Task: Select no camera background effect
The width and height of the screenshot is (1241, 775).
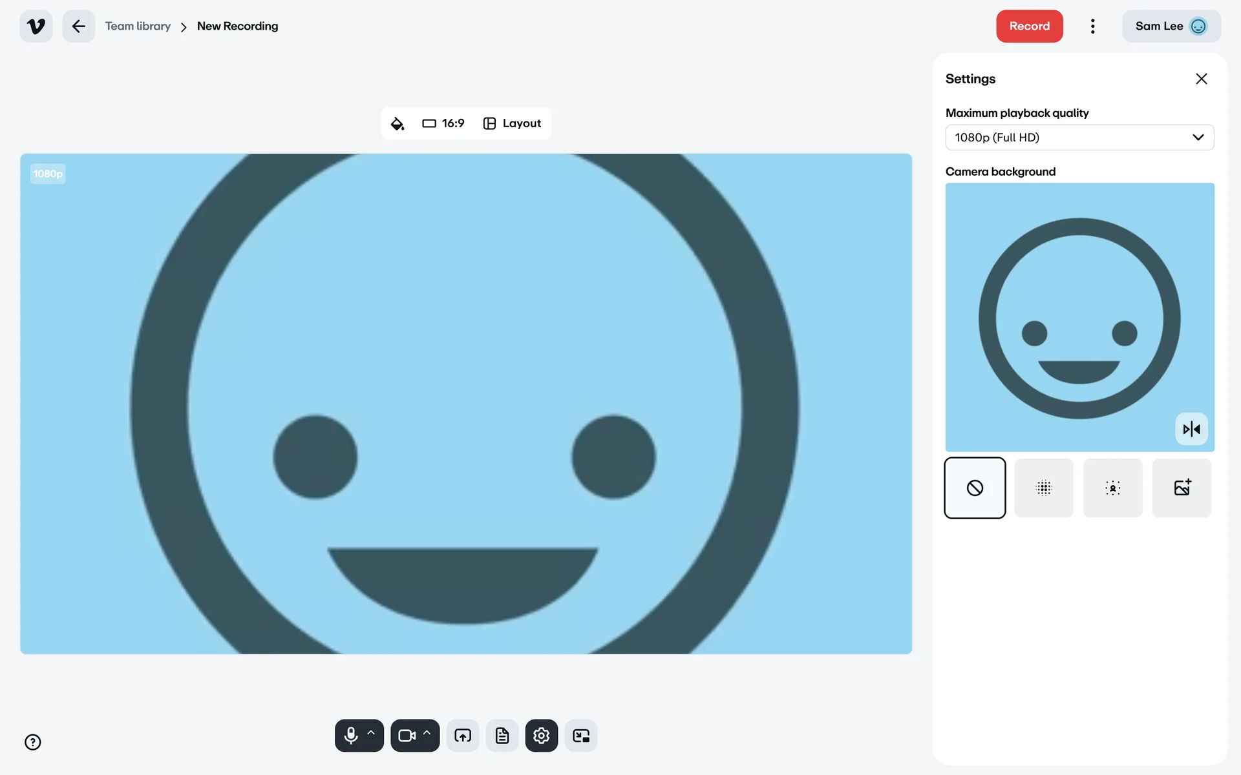Action: pyautogui.click(x=975, y=488)
